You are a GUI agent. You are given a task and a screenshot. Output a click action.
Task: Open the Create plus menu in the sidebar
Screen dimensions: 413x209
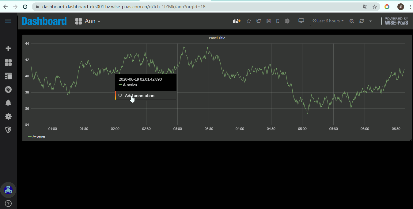pos(8,48)
